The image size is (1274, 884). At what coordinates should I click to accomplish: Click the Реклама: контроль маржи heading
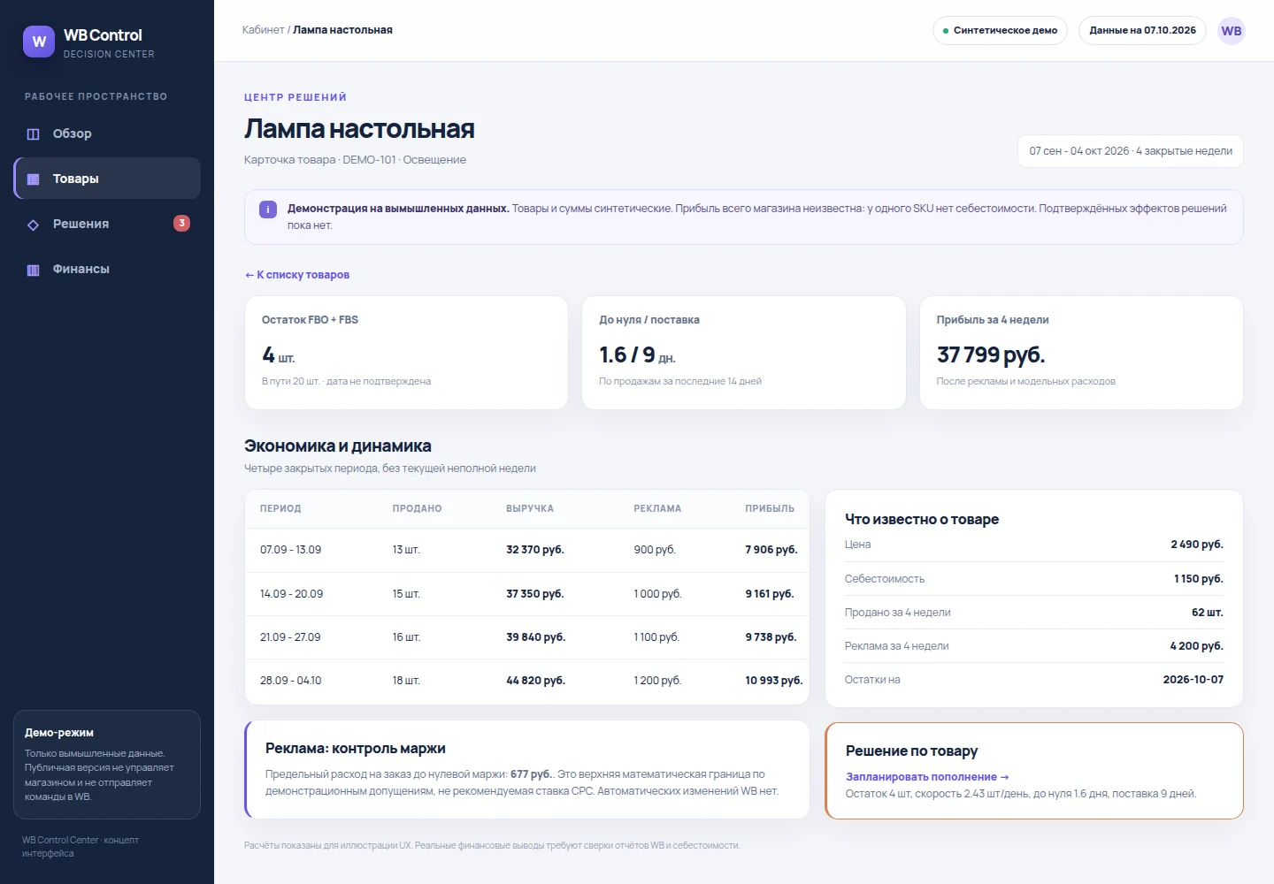[356, 749]
